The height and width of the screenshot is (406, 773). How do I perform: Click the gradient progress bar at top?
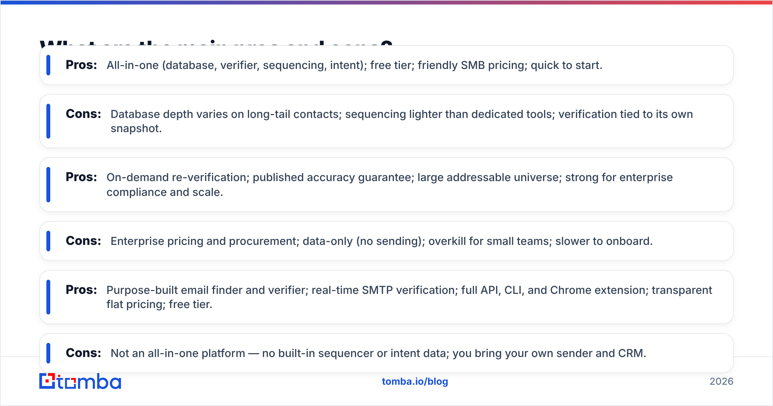click(386, 2)
